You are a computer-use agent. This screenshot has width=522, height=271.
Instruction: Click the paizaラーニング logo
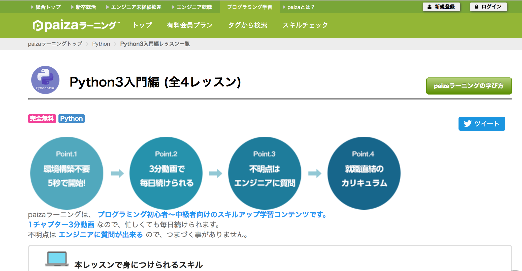click(x=76, y=25)
